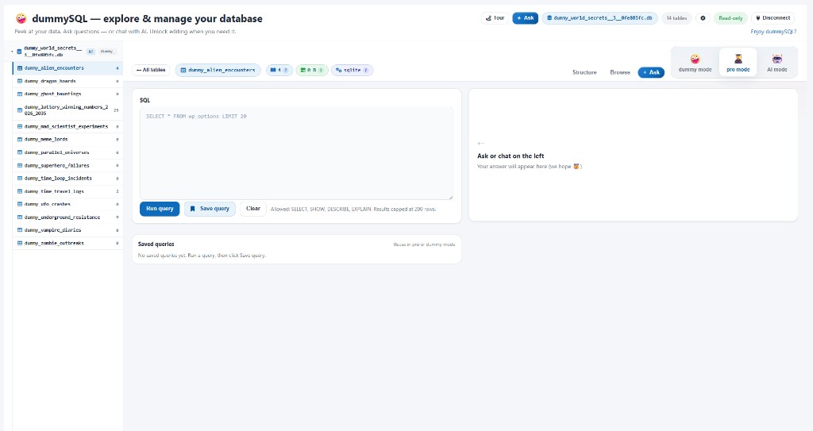This screenshot has width=813, height=431.
Task: Open the dummy_parallel_universes table name
Action: (56, 152)
